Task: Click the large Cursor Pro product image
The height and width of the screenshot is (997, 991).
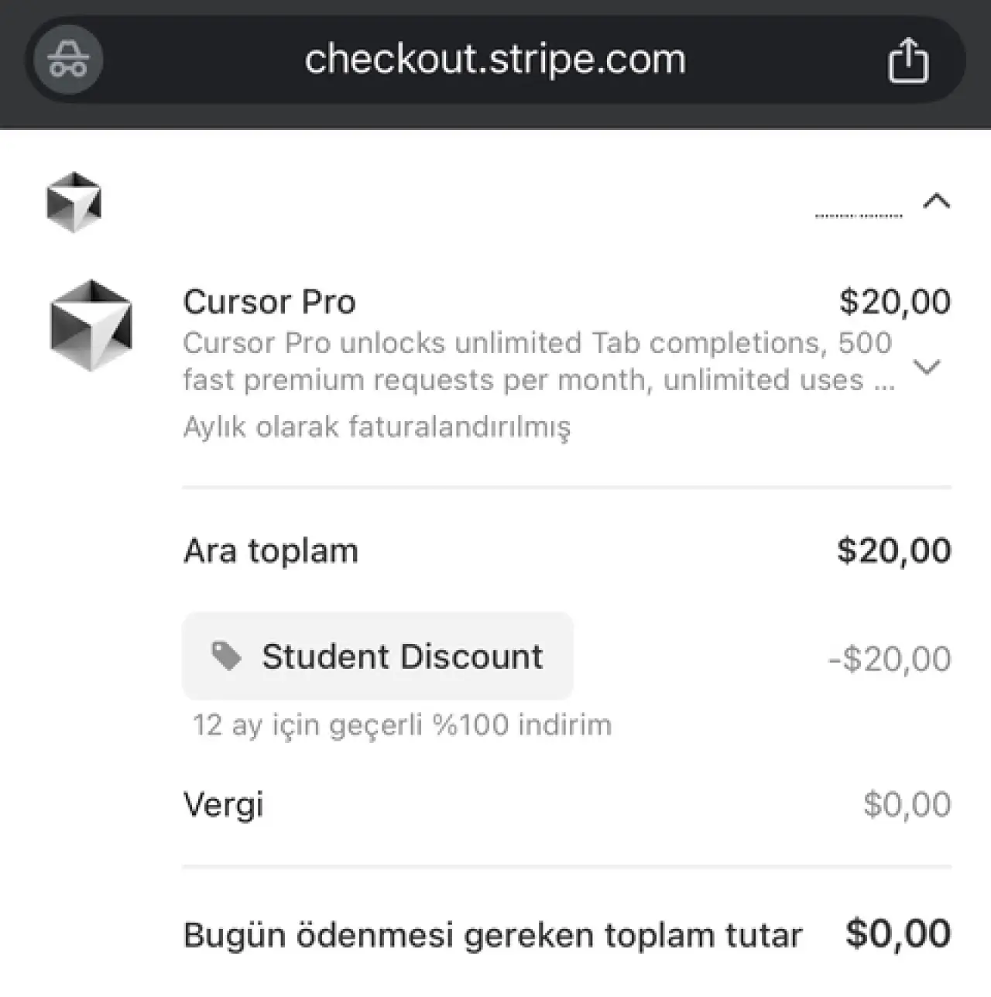Action: pyautogui.click(x=91, y=325)
